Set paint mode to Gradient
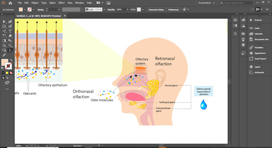This screenshot has width=272, height=148. tap(7, 73)
